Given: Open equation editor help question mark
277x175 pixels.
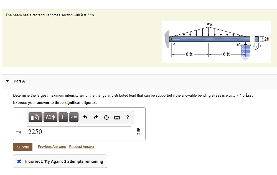Looking at the screenshot, I should (x=127, y=117).
